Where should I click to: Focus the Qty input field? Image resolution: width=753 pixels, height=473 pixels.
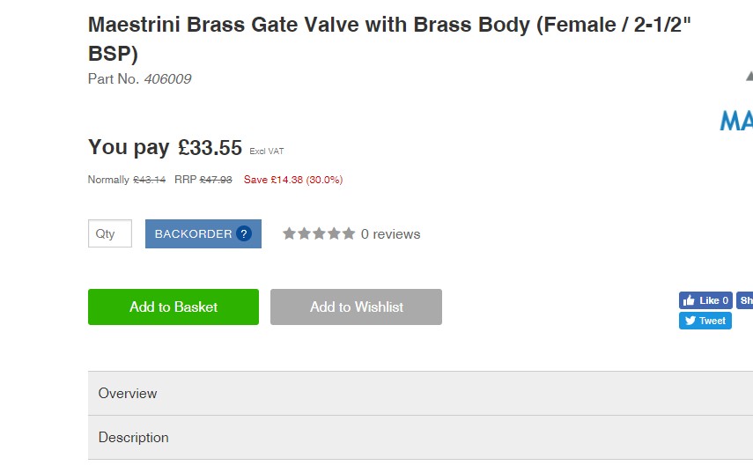coord(110,234)
